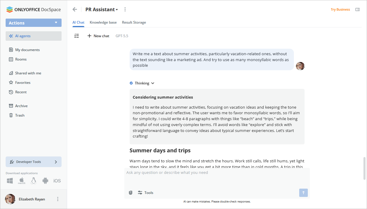This screenshot has height=209, width=367.
Task: Download the Linux desktop application
Action: [33, 181]
